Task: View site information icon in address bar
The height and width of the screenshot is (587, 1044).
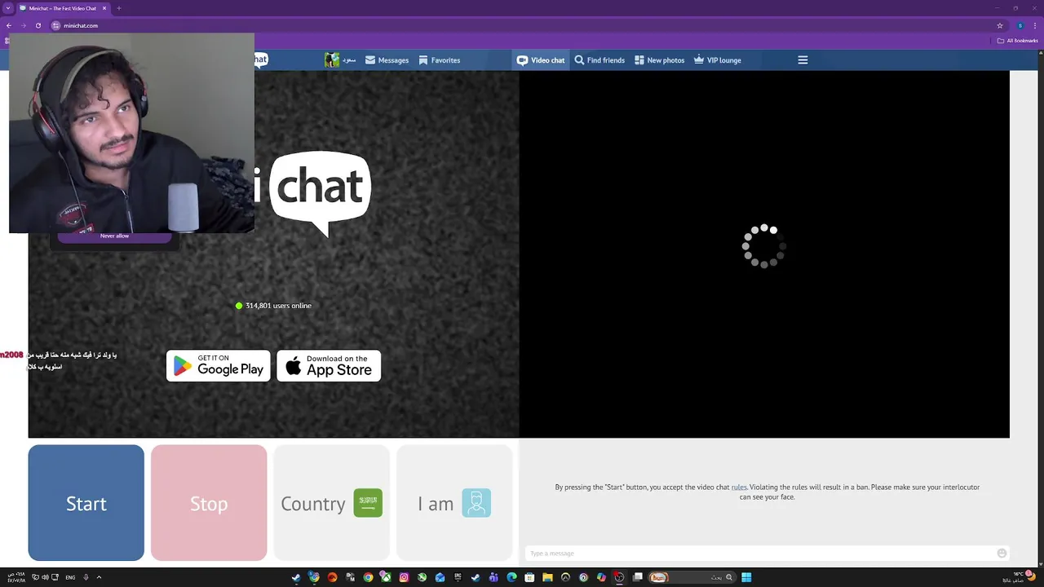Action: [x=56, y=25]
